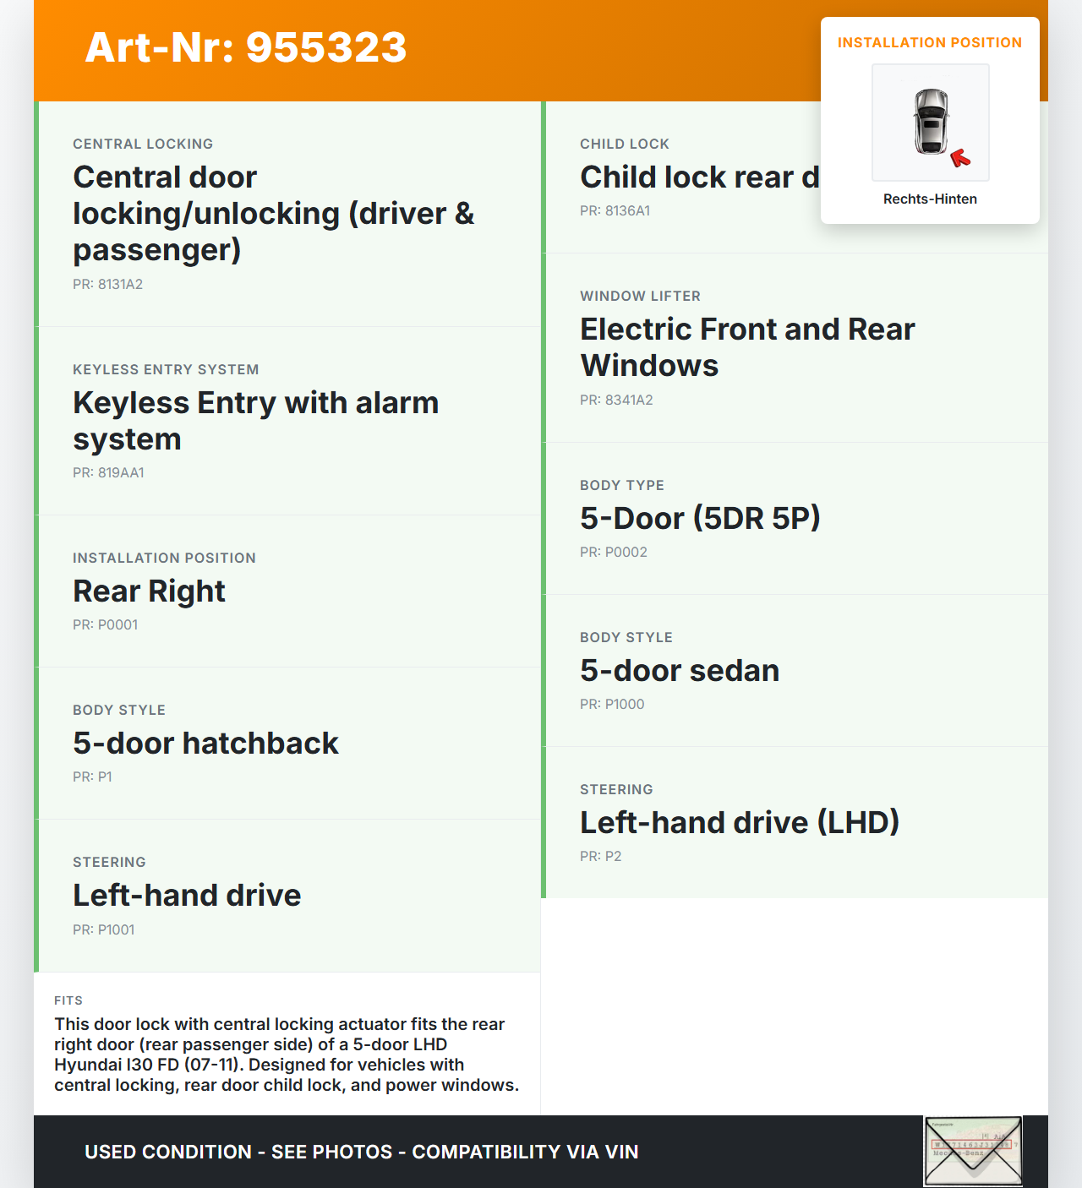
Task: Click the Left-hand drive (LHD) entry
Action: click(740, 823)
